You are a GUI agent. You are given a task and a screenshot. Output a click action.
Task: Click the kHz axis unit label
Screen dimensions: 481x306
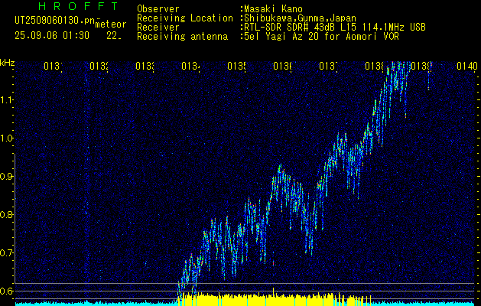(x=7, y=63)
